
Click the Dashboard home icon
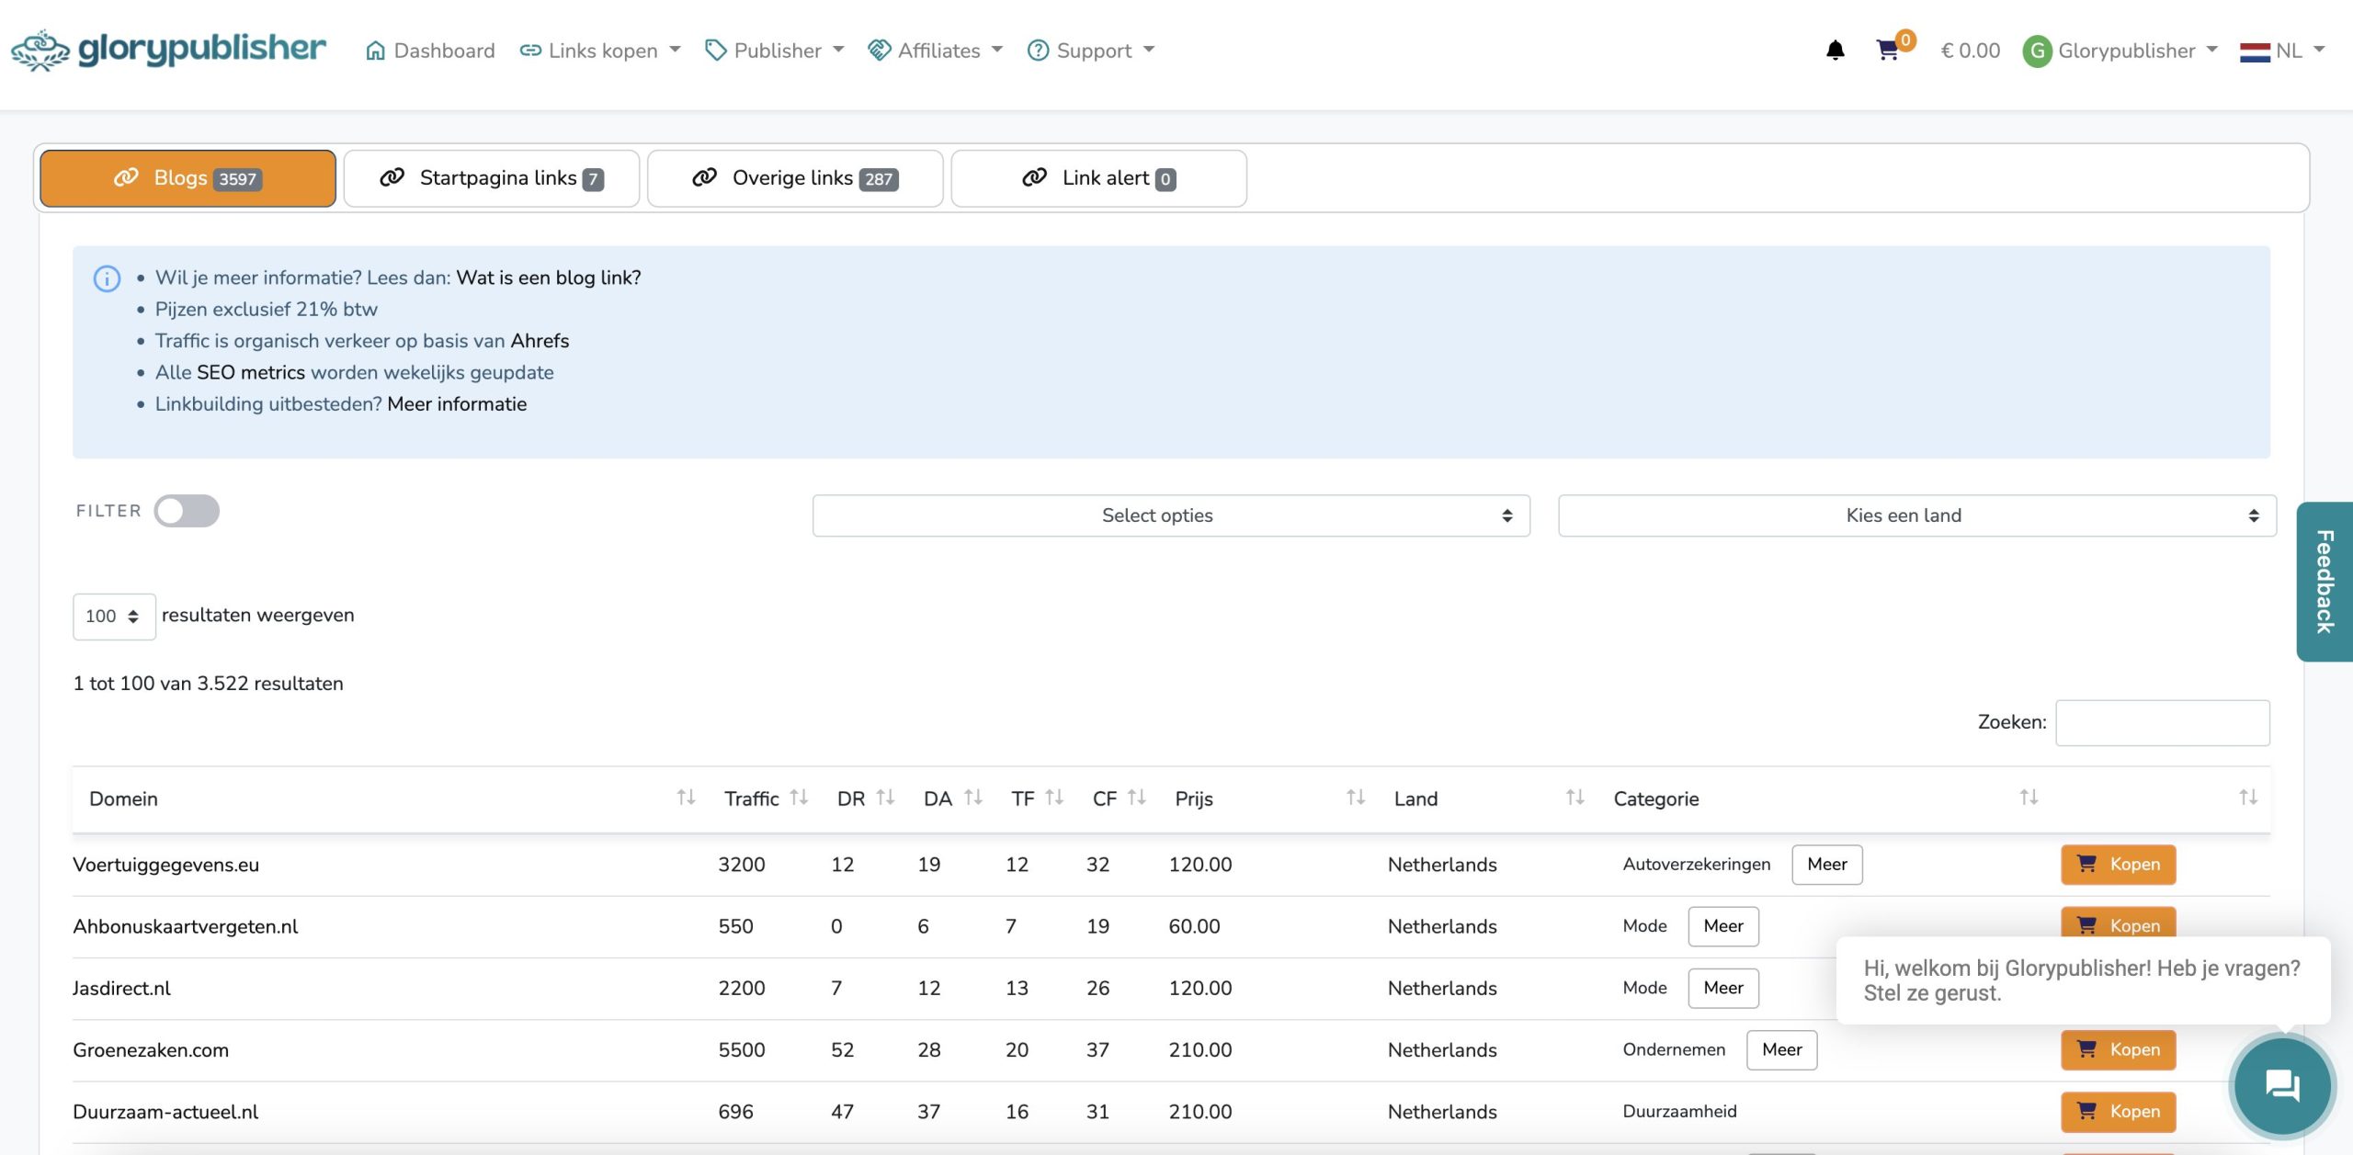pos(374,50)
